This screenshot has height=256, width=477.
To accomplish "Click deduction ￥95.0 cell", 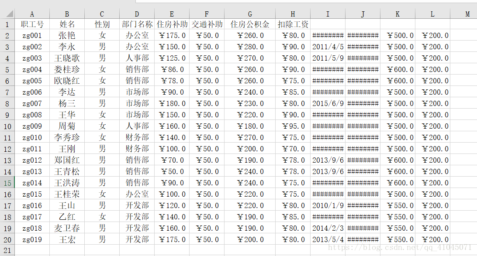I will pyautogui.click(x=293, y=126).
